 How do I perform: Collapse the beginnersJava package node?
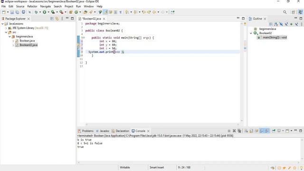pos(9,37)
